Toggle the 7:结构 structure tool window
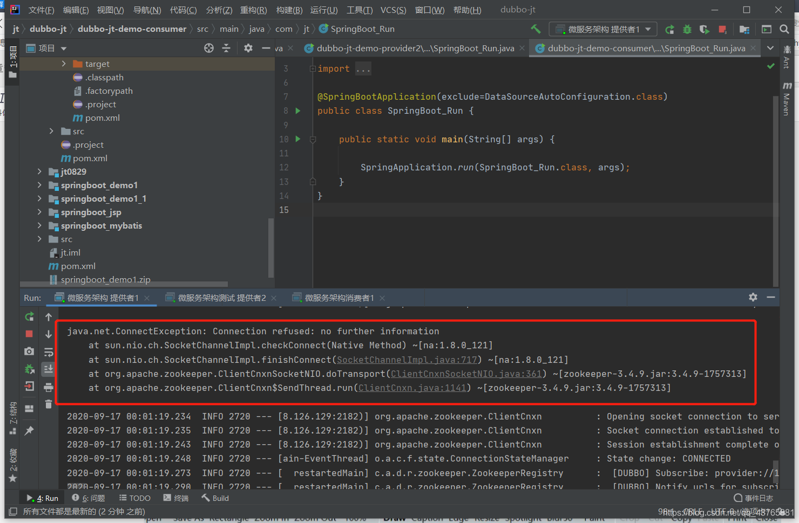 point(13,418)
